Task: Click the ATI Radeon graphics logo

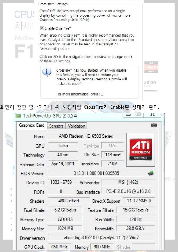Action: point(141,149)
